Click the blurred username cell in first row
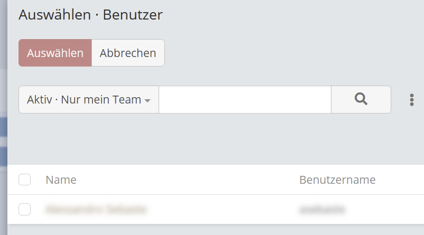 (322, 209)
